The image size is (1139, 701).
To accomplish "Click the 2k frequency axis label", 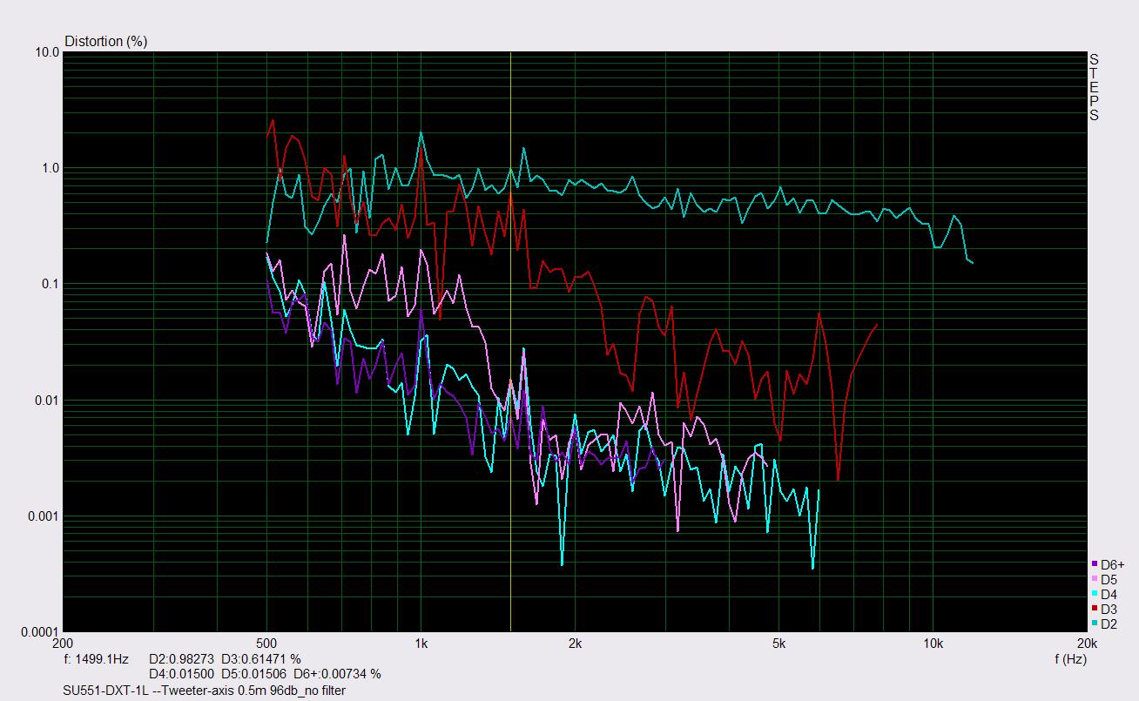I will 574,644.
